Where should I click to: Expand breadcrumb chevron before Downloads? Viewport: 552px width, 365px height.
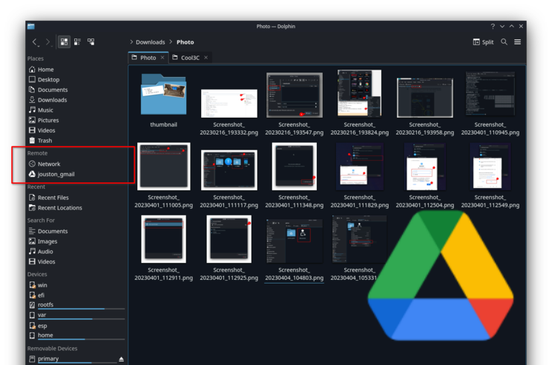pos(131,41)
